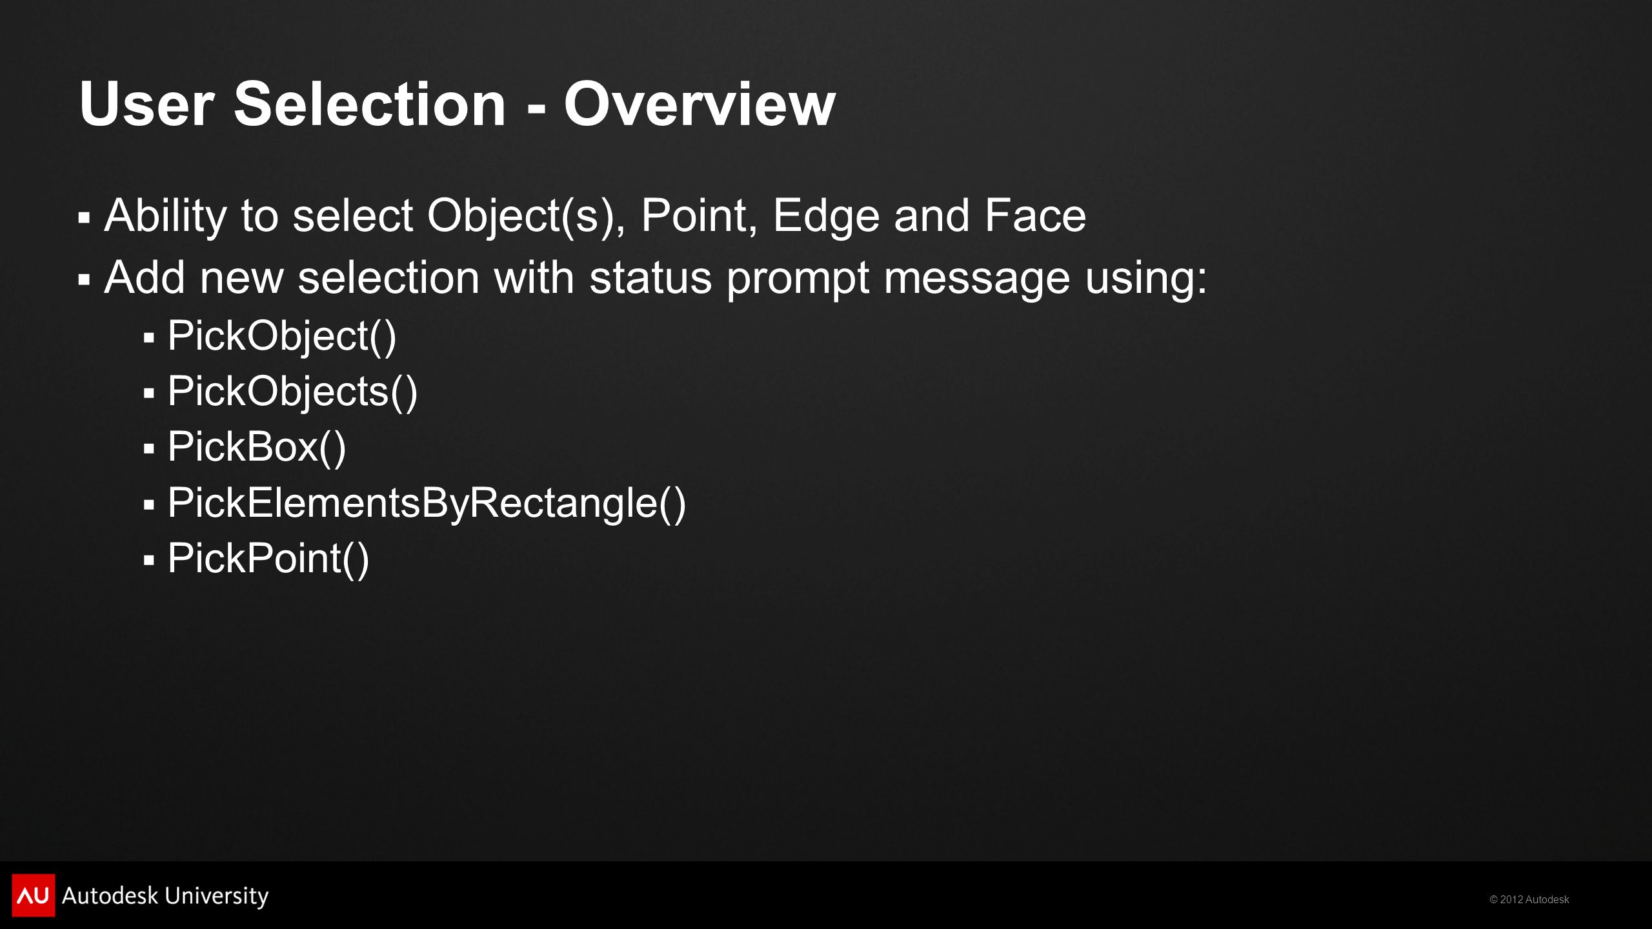This screenshot has height=929, width=1652.
Task: Click the word Overview in the title
Action: (700, 104)
